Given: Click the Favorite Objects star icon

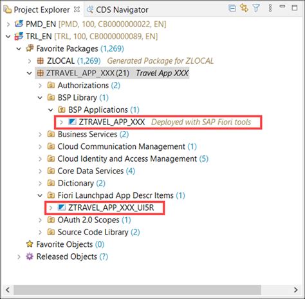Looking at the screenshot, I should click(30, 244).
